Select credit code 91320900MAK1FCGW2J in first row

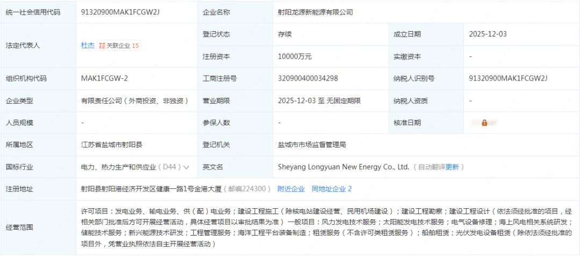(x=120, y=12)
